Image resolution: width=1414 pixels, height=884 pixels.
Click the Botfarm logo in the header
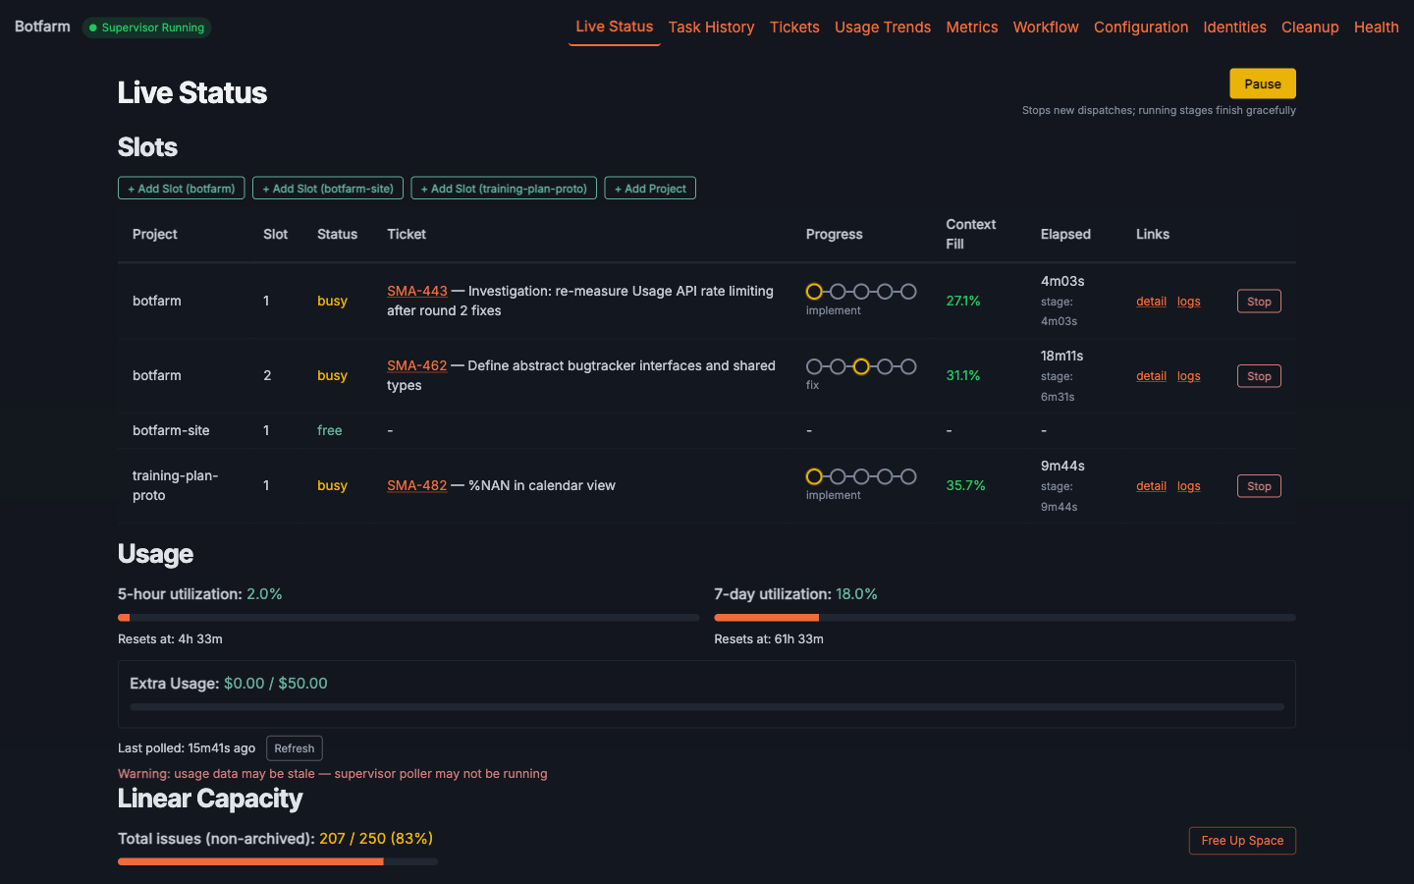[x=42, y=26]
